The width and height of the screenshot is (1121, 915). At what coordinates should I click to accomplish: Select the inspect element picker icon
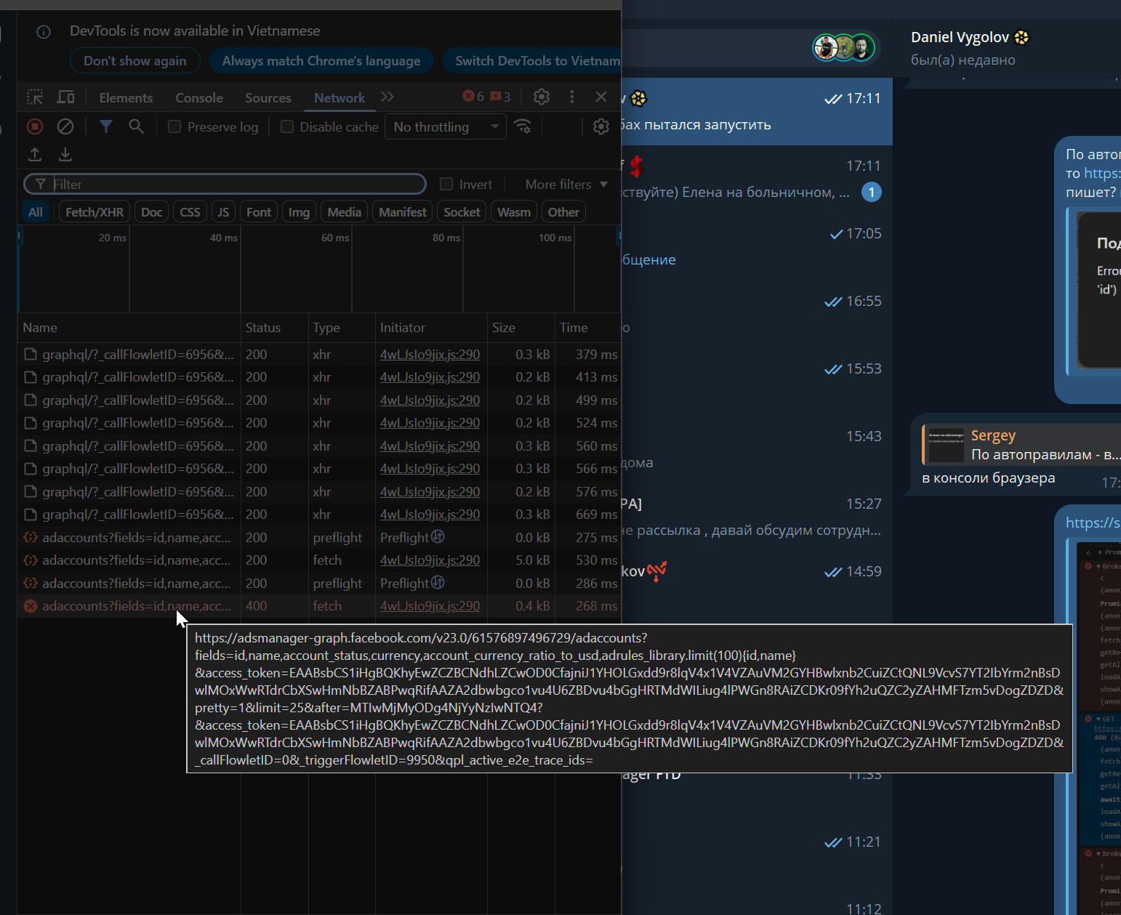[x=35, y=97]
